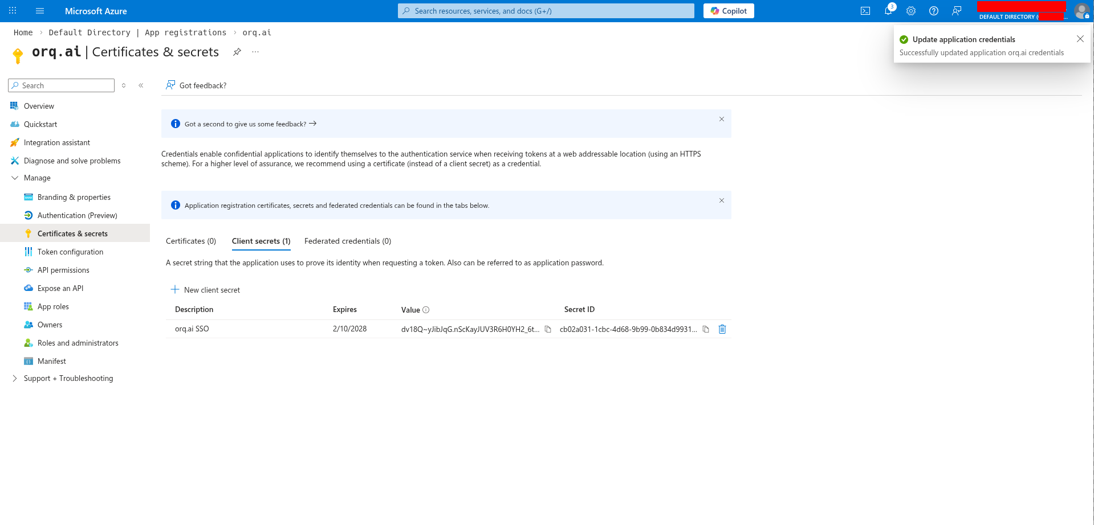
Task: Click New client secret
Action: 206,290
